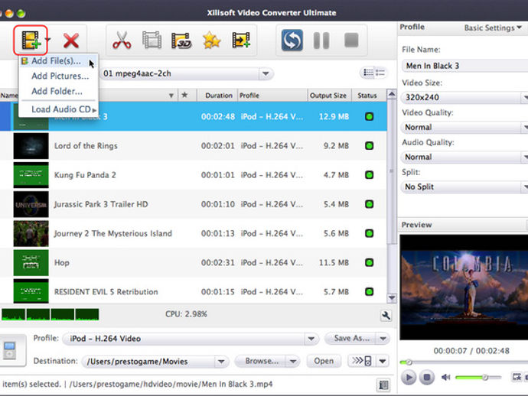Open the Add File dropdown arrow
The image size is (528, 396).
[48, 39]
